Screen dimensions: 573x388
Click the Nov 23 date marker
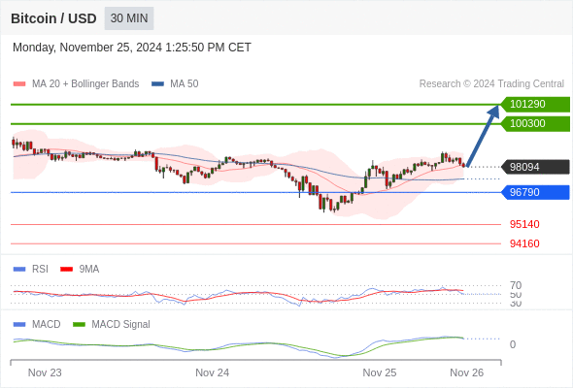tap(45, 372)
